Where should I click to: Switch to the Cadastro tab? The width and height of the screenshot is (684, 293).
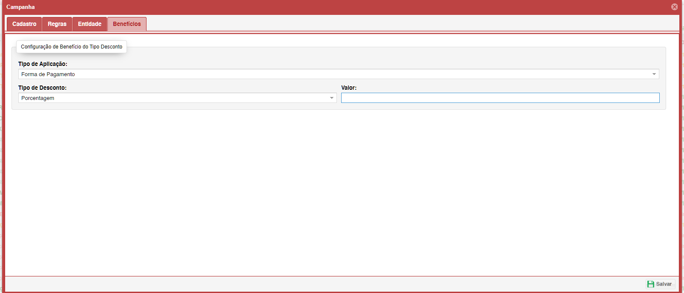point(24,24)
